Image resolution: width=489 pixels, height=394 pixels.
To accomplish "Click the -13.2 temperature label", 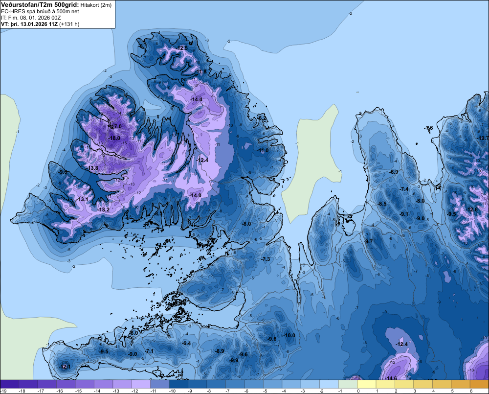I will pos(103,209).
